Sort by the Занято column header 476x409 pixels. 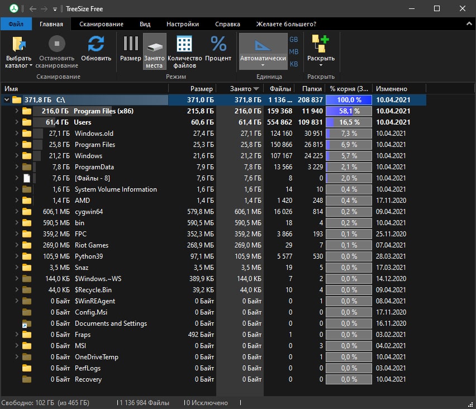(x=240, y=89)
